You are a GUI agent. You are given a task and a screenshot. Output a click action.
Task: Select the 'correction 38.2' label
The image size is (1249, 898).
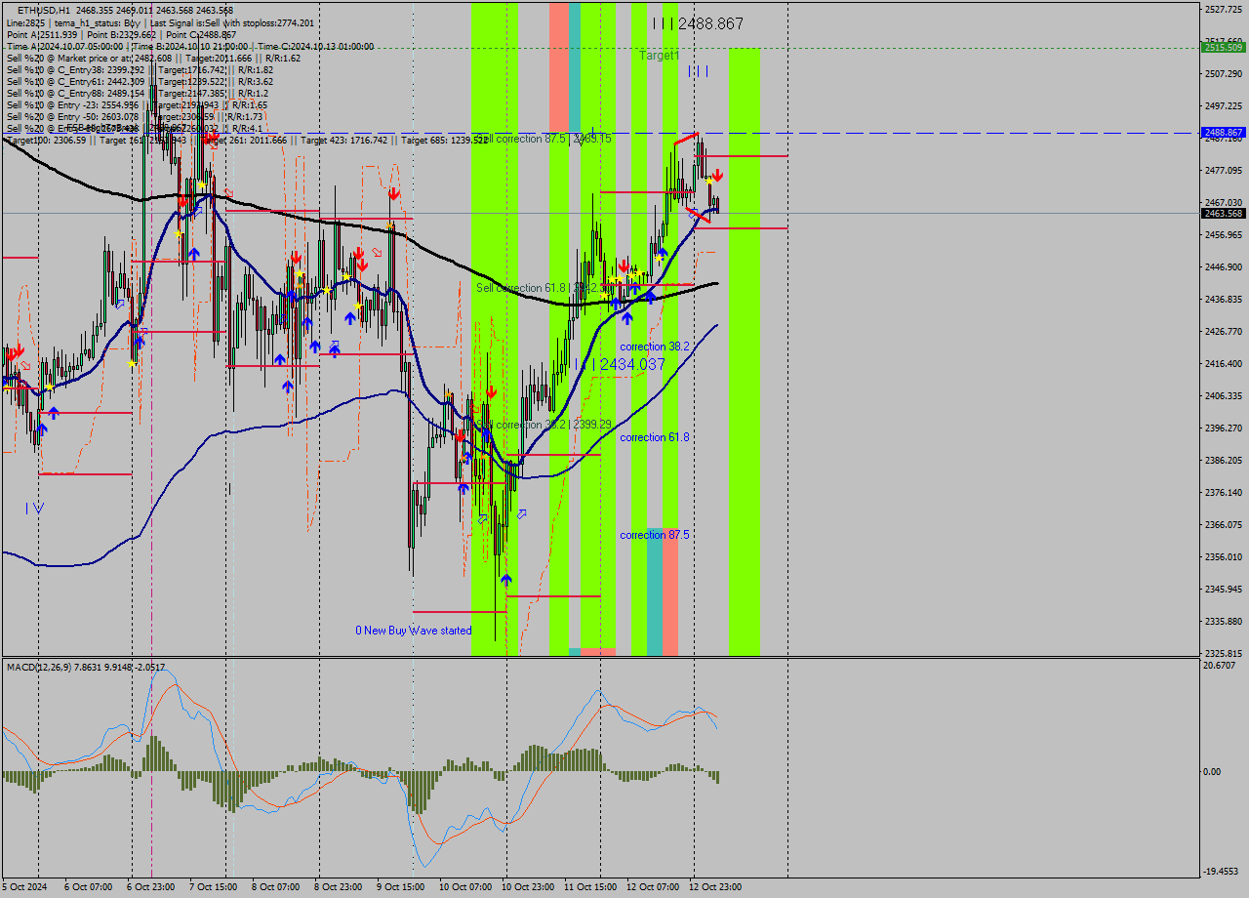655,347
